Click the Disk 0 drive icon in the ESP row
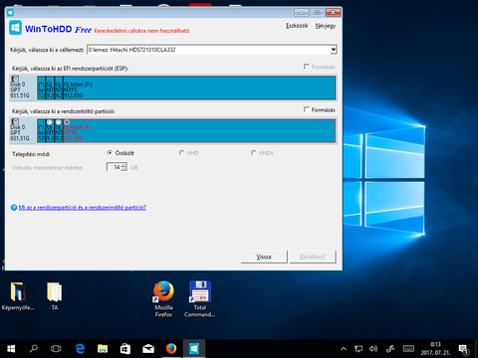This screenshot has width=478, height=358. coord(15,79)
